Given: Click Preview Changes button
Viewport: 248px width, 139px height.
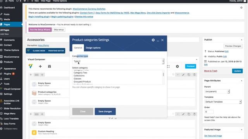Looking at the screenshot, I should 233,46.
